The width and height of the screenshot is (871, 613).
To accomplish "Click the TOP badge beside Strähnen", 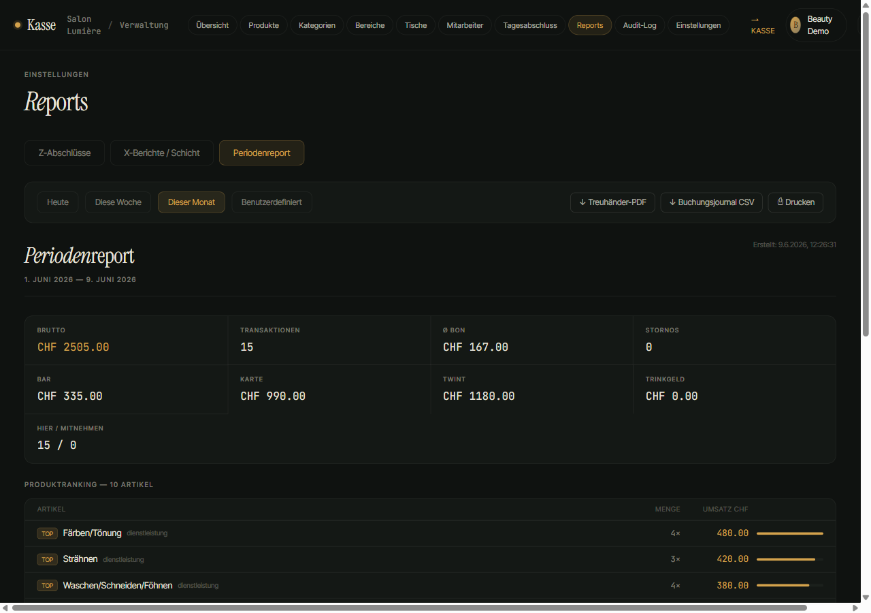I will coord(47,559).
